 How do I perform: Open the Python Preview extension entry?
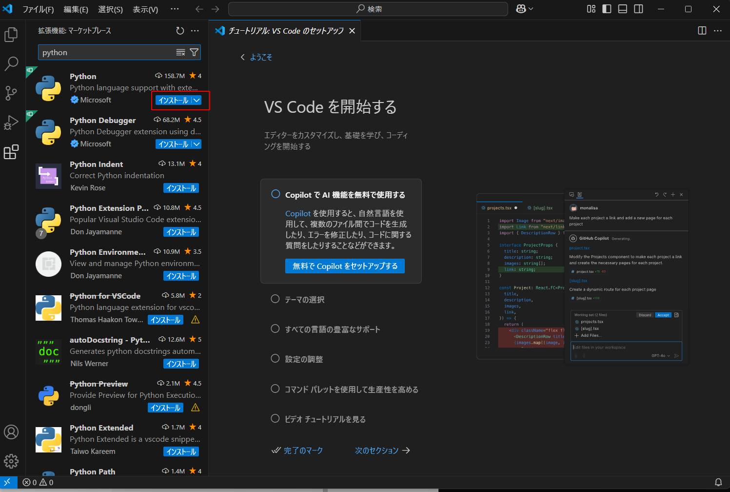click(117, 395)
